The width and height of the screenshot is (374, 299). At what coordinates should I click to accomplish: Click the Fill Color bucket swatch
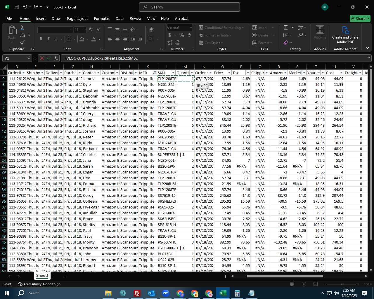[82, 39]
